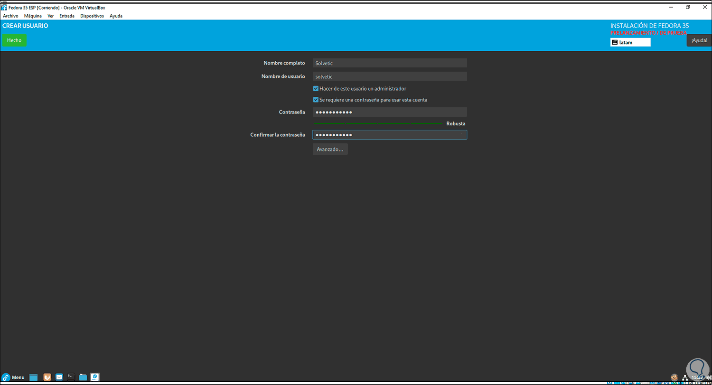Open the Máquina menu
The width and height of the screenshot is (712, 385).
coord(33,16)
